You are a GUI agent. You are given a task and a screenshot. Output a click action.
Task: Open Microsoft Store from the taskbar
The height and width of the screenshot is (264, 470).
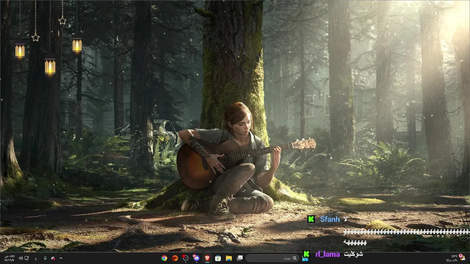218,258
